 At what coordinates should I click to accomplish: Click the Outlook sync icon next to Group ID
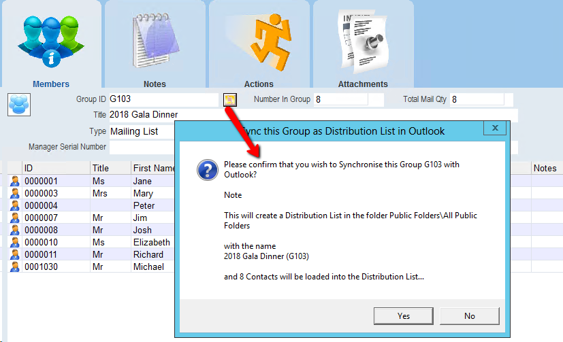point(231,100)
